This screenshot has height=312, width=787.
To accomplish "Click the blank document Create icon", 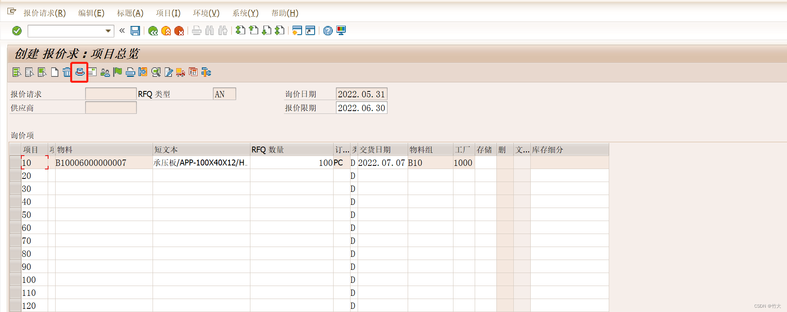I will tap(55, 72).
